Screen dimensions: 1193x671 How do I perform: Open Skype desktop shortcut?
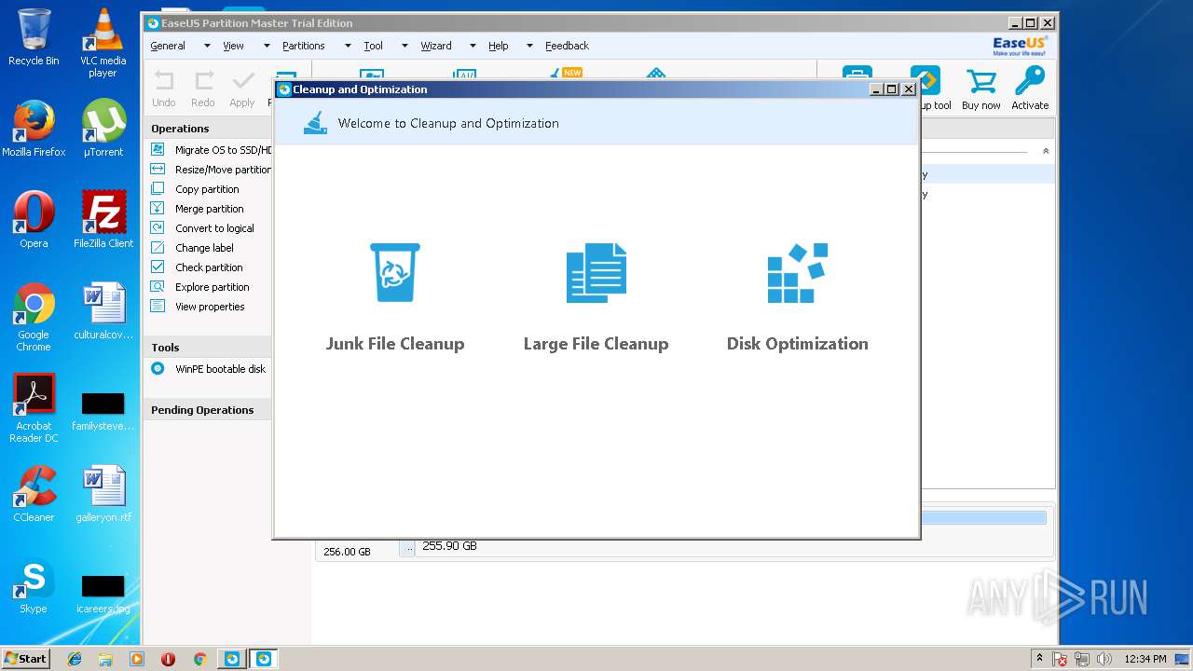click(x=34, y=585)
